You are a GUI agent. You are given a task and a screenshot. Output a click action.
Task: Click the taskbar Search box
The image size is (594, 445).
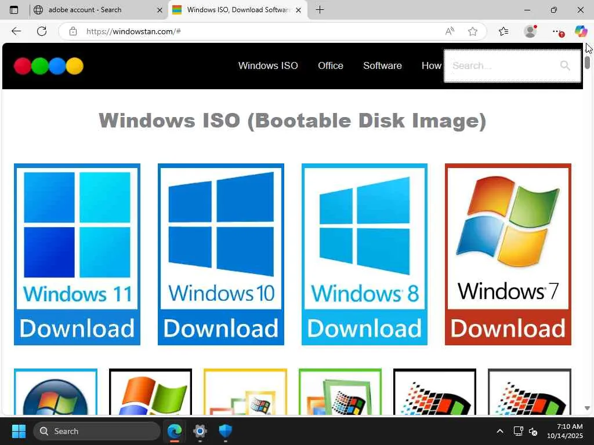click(x=97, y=431)
